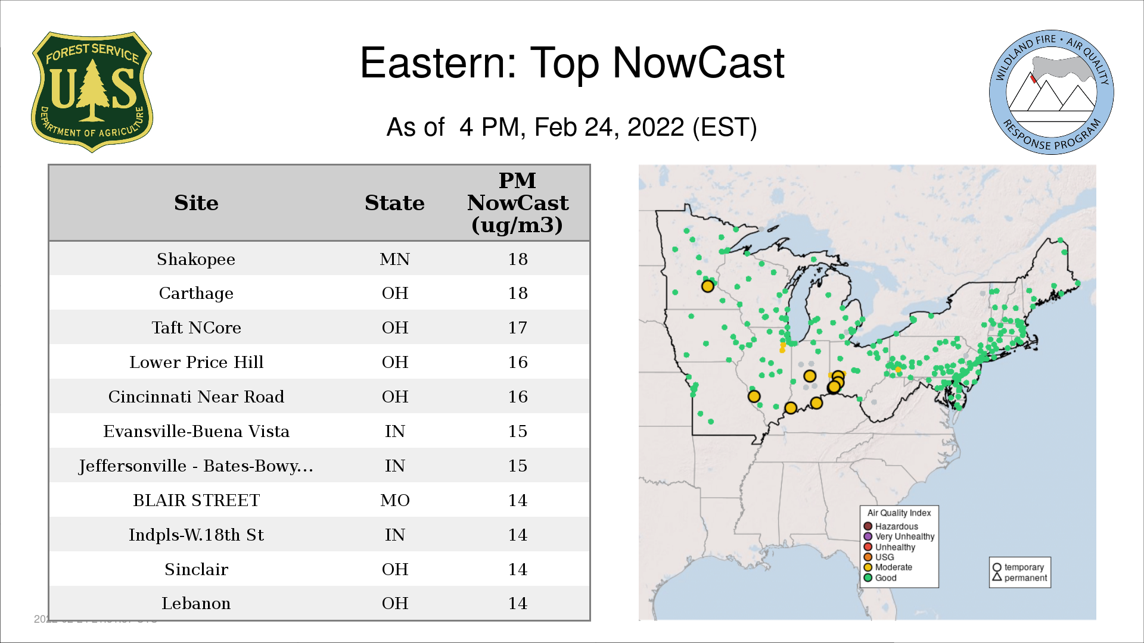
Task: Select the Cincinnati Near Road table row
Action: click(x=319, y=397)
